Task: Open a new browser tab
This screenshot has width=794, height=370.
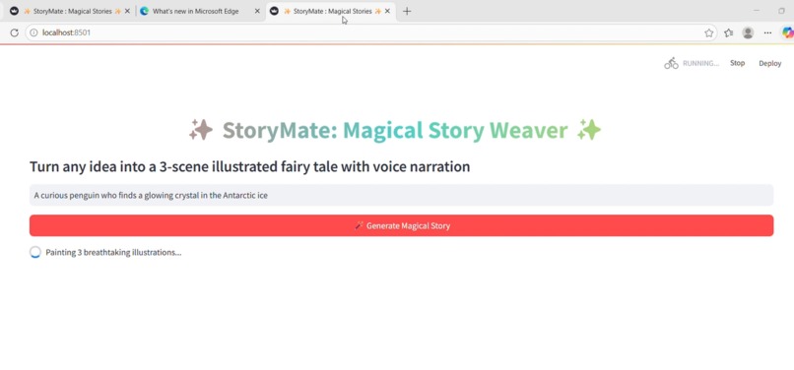Action: click(x=407, y=11)
